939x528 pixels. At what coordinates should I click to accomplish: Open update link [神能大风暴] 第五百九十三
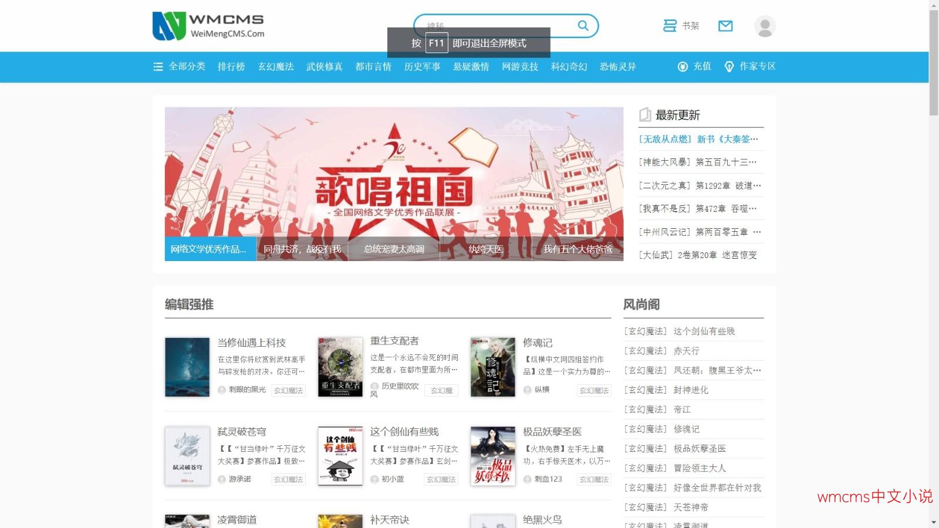698,162
